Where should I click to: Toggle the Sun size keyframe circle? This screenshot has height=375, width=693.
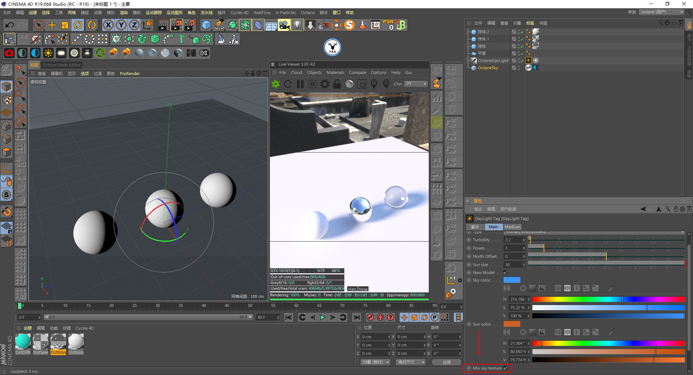pos(469,265)
